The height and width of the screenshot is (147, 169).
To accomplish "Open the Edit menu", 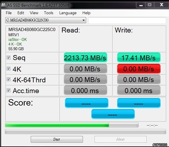I will 21,13.
